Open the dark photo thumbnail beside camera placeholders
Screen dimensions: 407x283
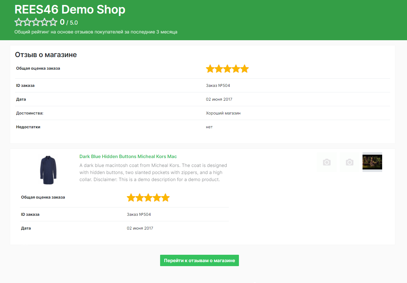[372, 162]
